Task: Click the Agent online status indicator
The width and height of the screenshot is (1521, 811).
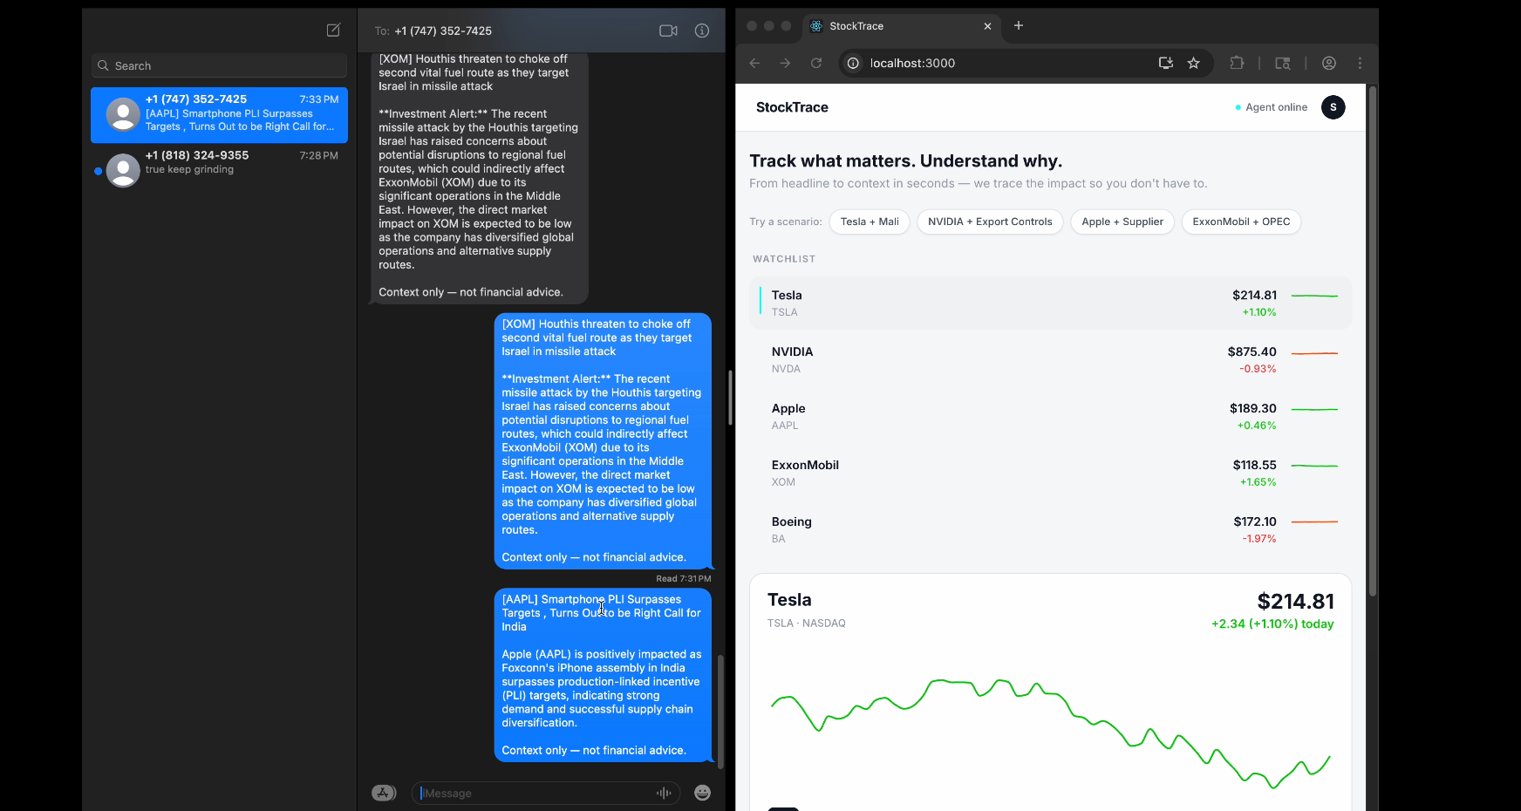Action: [x=1272, y=107]
